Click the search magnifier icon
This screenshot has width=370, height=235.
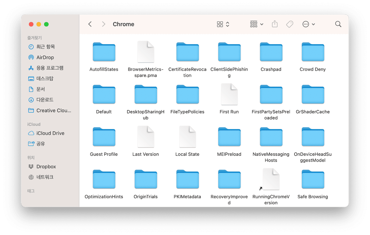338,24
